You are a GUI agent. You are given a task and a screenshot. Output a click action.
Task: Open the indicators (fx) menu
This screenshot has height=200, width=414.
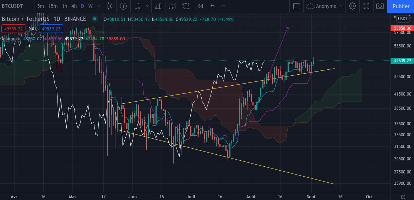137,6
